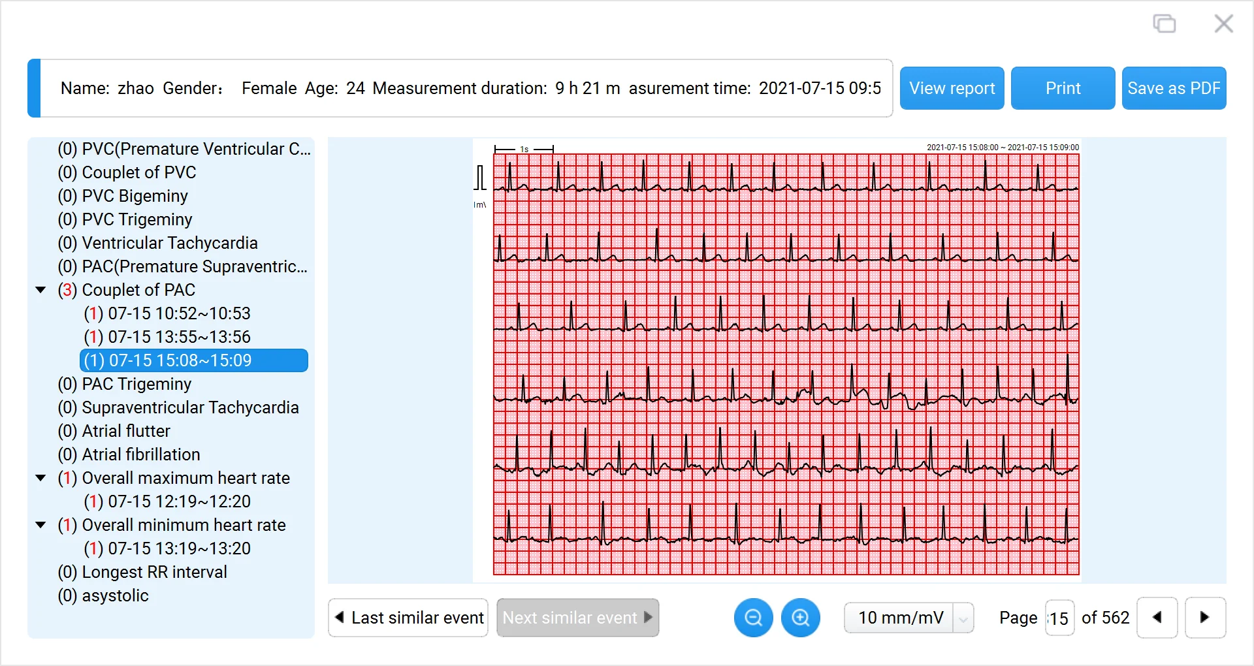The width and height of the screenshot is (1254, 666).
Task: Open the 07-15 12:19~12:20 maximum heart rate event
Action: point(167,501)
